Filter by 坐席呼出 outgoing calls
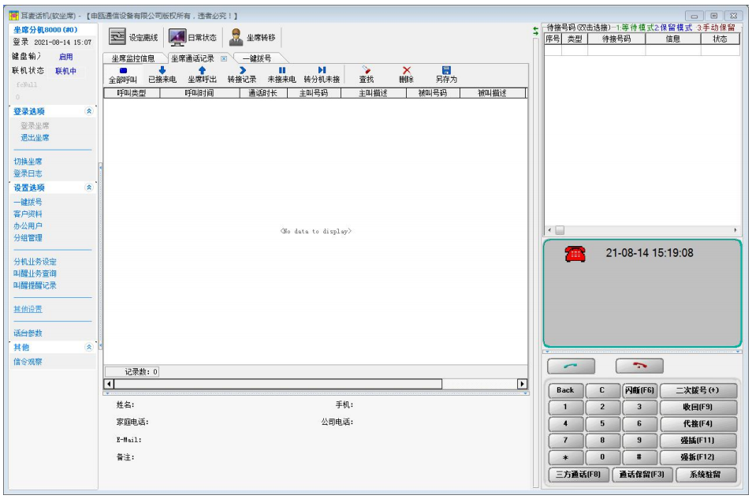This screenshot has height=499, width=752. [x=202, y=74]
